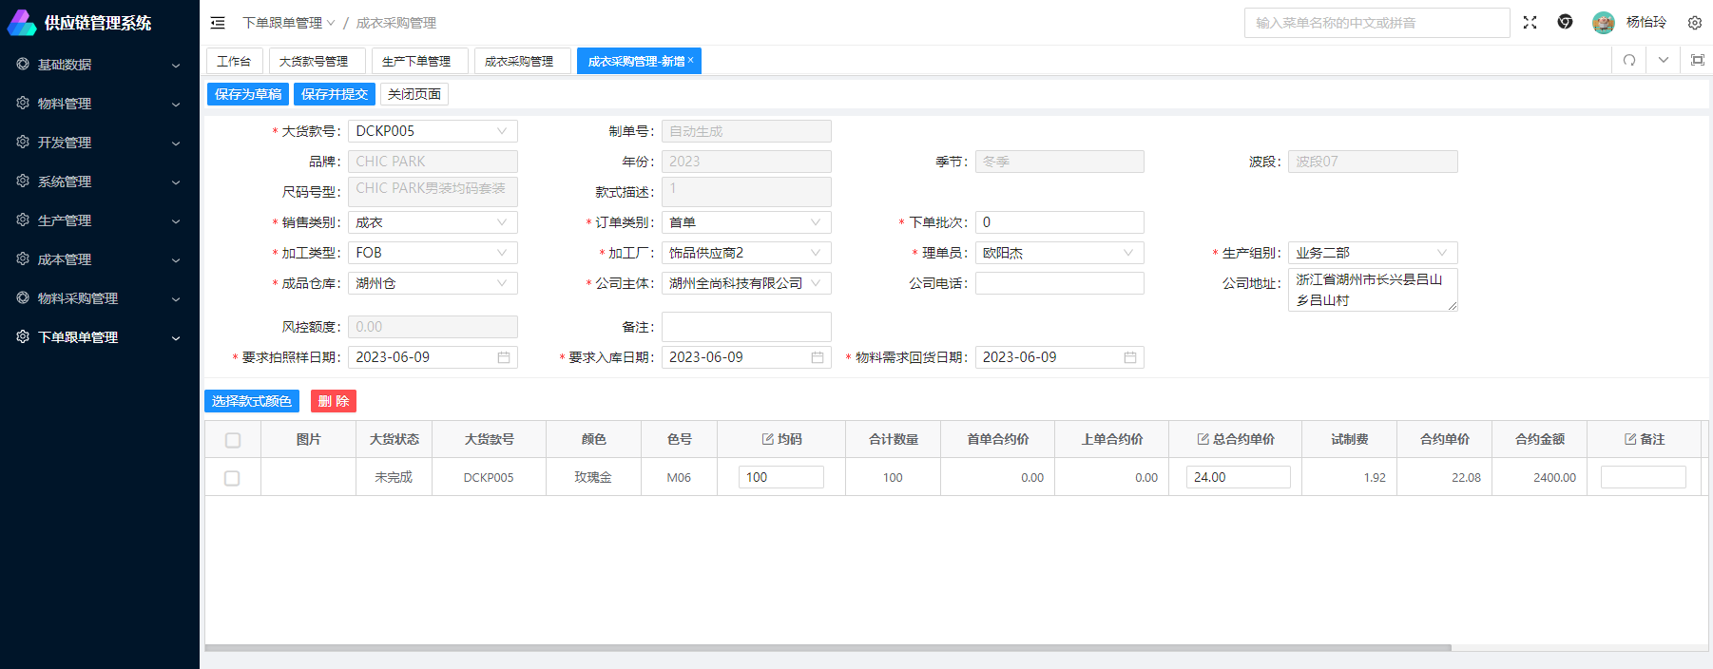Click the 选择款式颜色 button
Image resolution: width=1713 pixels, height=669 pixels.
pos(252,401)
